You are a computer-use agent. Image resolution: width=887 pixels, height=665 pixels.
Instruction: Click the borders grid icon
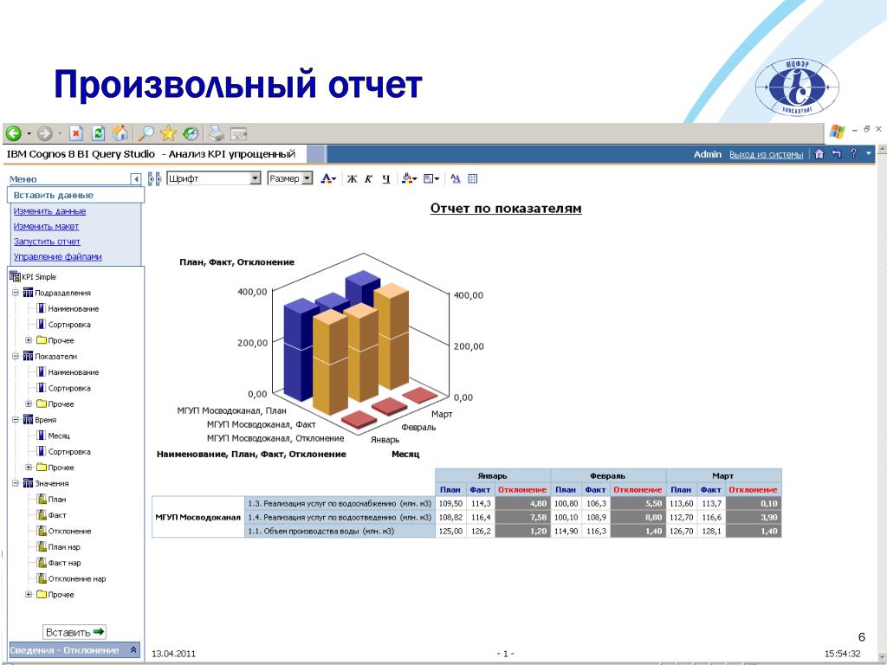click(x=473, y=178)
